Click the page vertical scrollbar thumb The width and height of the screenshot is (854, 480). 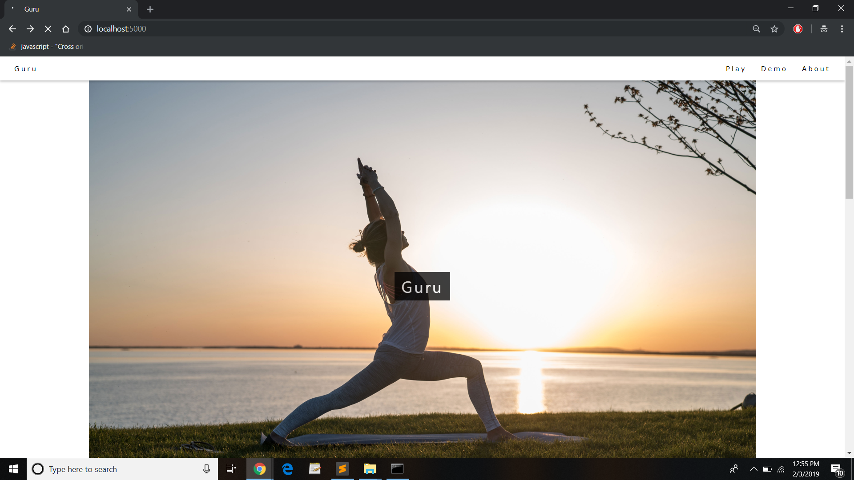point(849,132)
